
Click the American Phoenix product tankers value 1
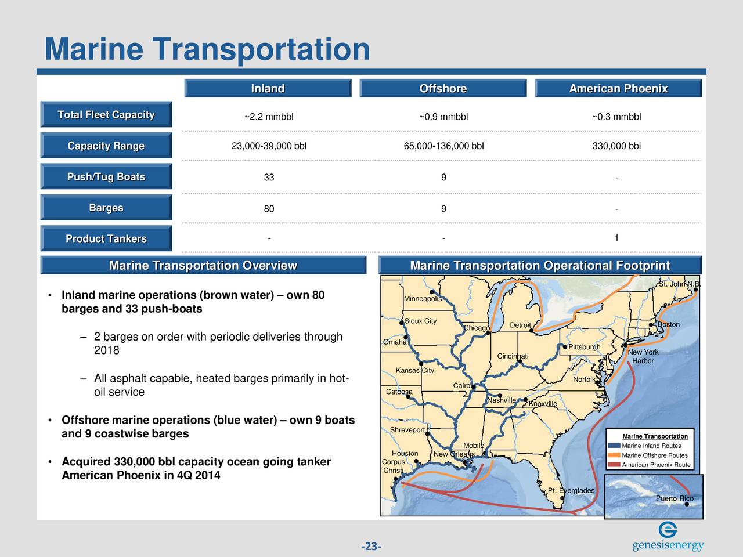coord(616,238)
